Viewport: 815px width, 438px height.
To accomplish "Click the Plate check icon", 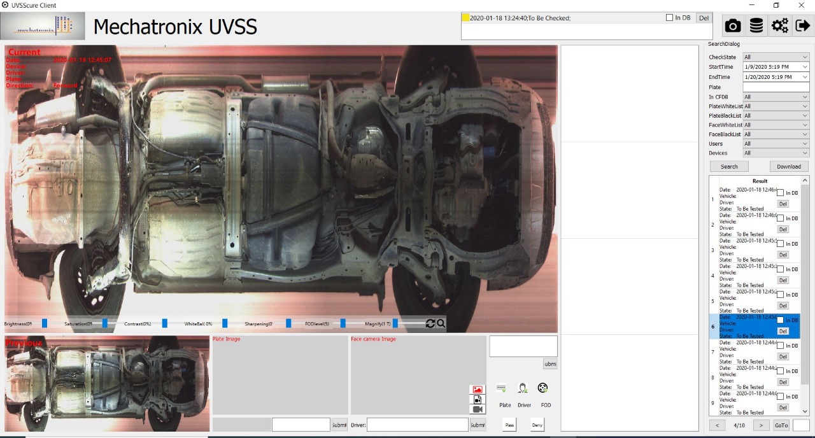I will coord(502,388).
